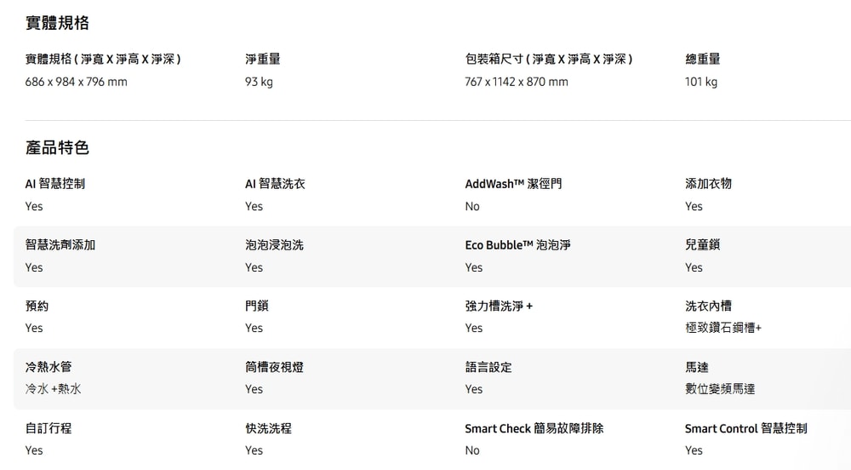Click the 筒槽夜視燈 feature label
The height and width of the screenshot is (470, 851).
tap(274, 367)
